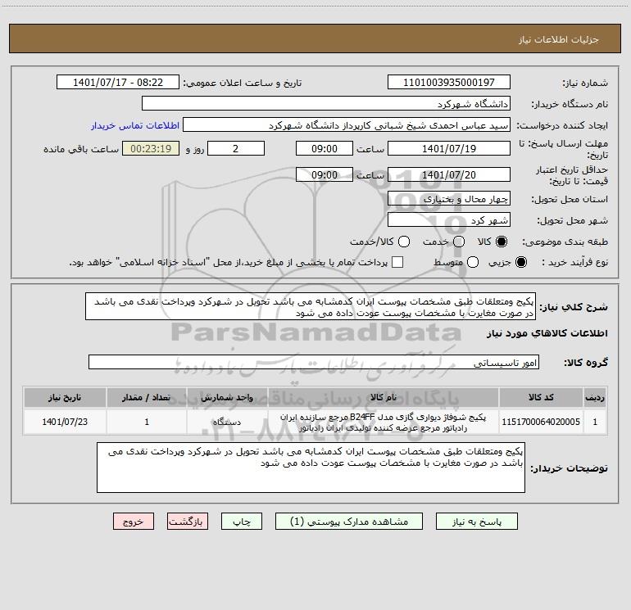Click the remaining time field 00:23:19
Viewport: 631px width, 610px height.
151,148
